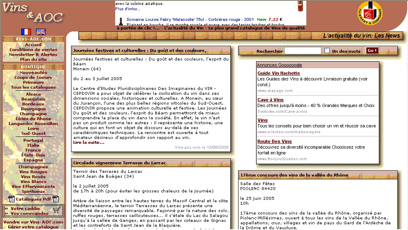Open Newsletter & Alertes
408x230 pixels.
point(33,55)
